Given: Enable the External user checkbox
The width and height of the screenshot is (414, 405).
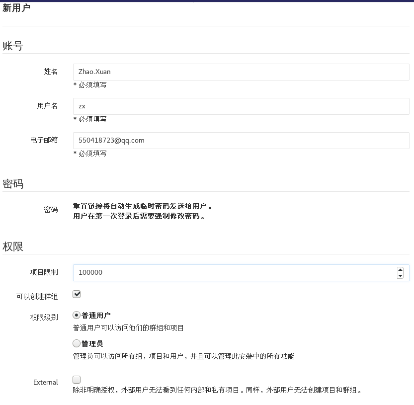Looking at the screenshot, I should (77, 379).
